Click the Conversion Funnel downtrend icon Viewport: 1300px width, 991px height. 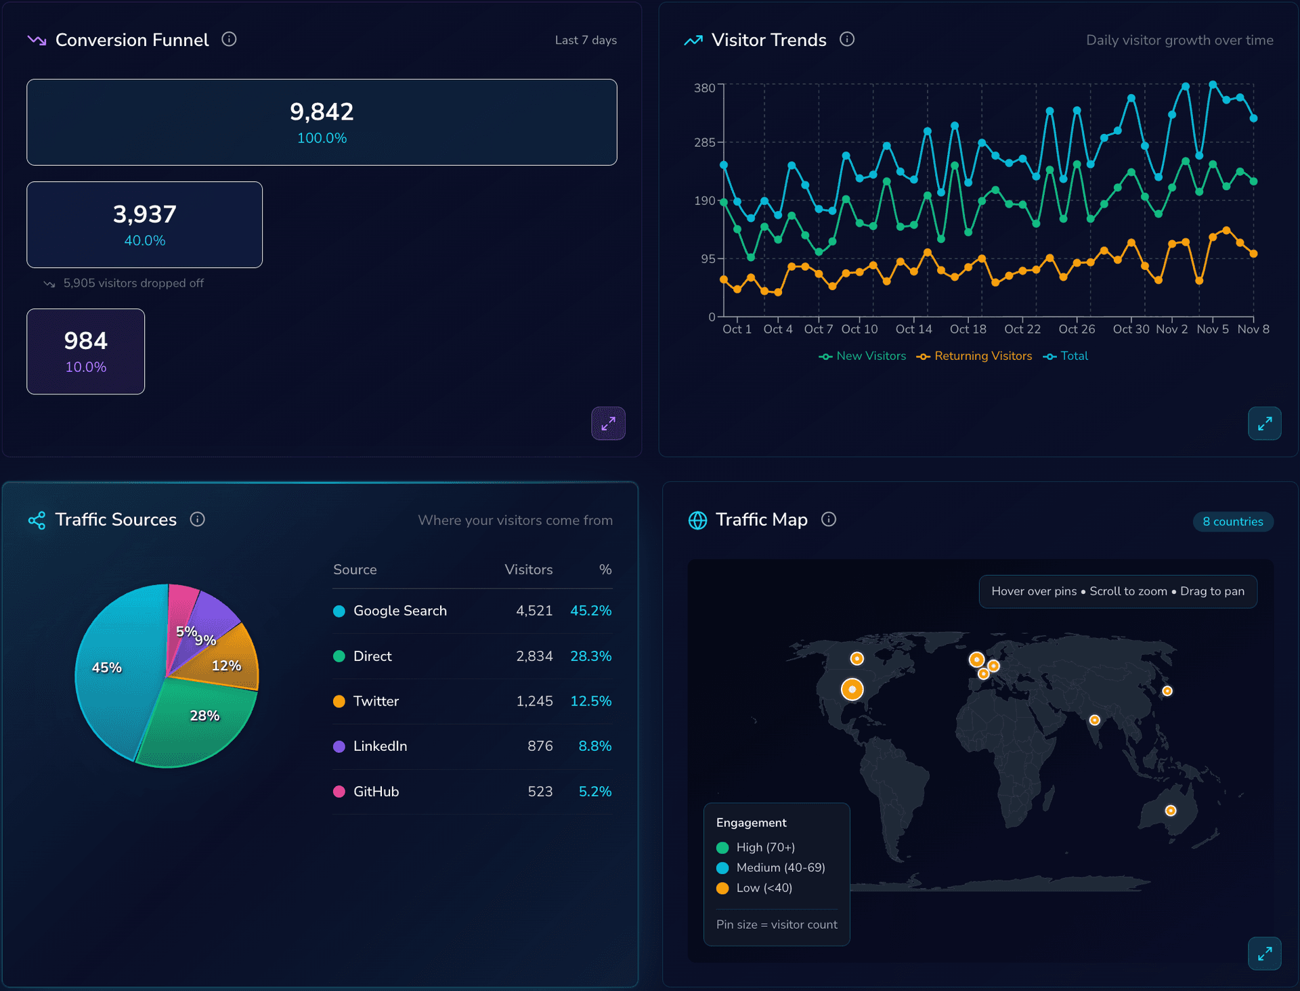click(37, 40)
